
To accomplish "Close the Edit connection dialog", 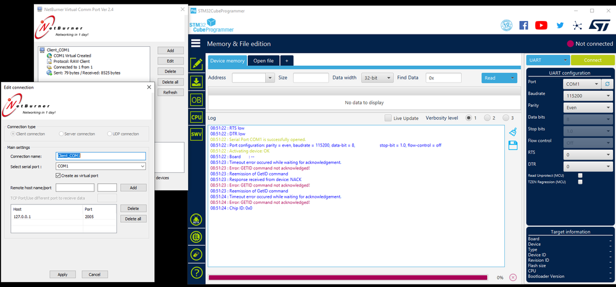I will (x=149, y=87).
